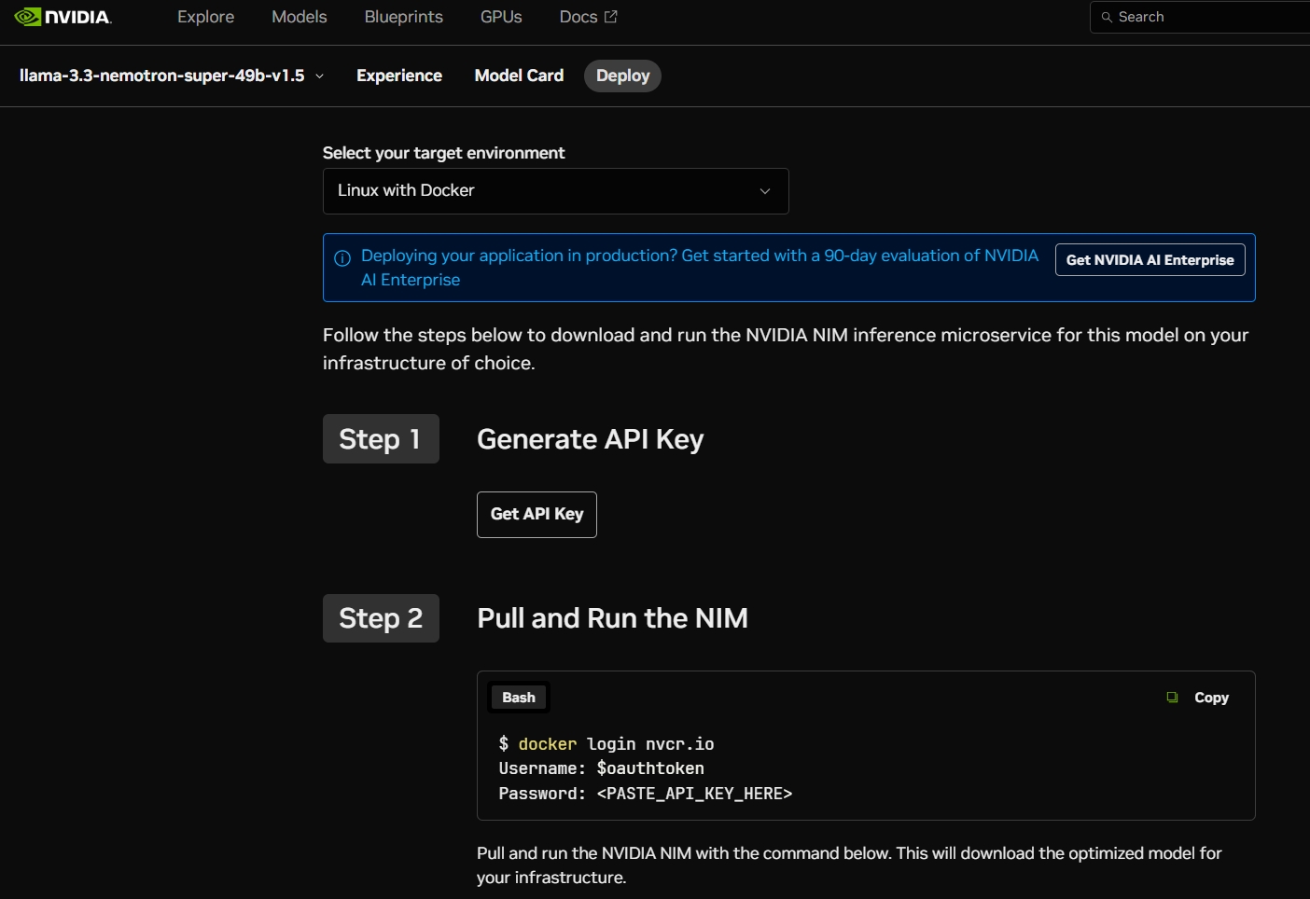This screenshot has height=899, width=1310.
Task: Expand the llama-3.3-nemotron-super-49b-v1.5 model dropdown
Action: tap(172, 76)
